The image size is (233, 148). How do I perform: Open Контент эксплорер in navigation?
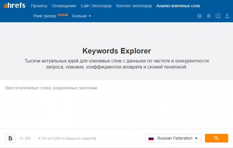134,6
